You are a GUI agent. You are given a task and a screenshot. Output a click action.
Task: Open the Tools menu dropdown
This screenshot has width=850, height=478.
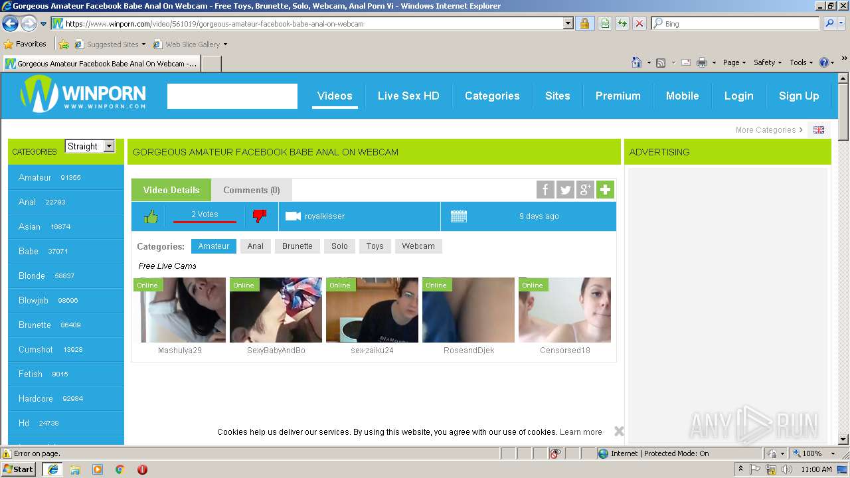pos(802,62)
